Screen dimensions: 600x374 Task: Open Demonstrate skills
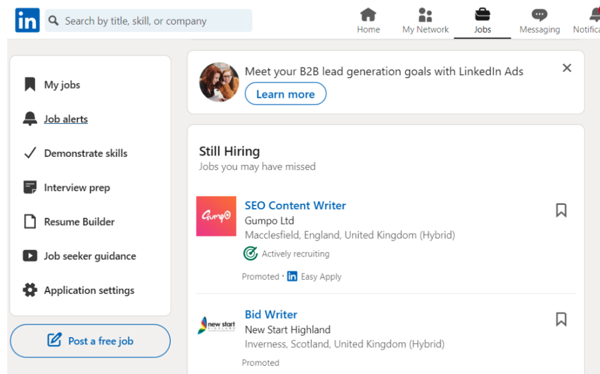(x=86, y=153)
